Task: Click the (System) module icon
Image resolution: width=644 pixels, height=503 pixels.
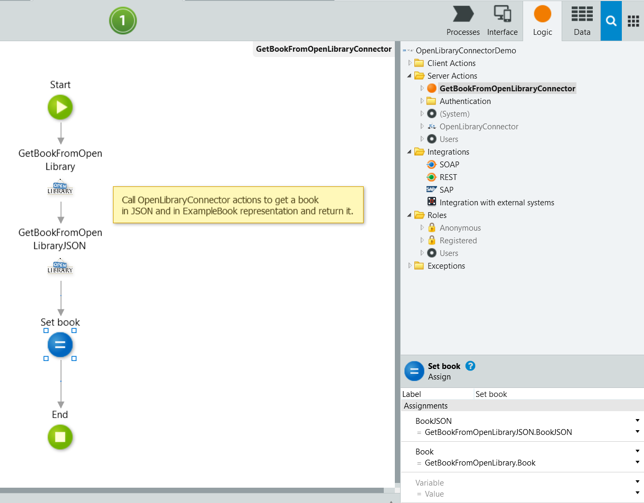Action: (432, 113)
